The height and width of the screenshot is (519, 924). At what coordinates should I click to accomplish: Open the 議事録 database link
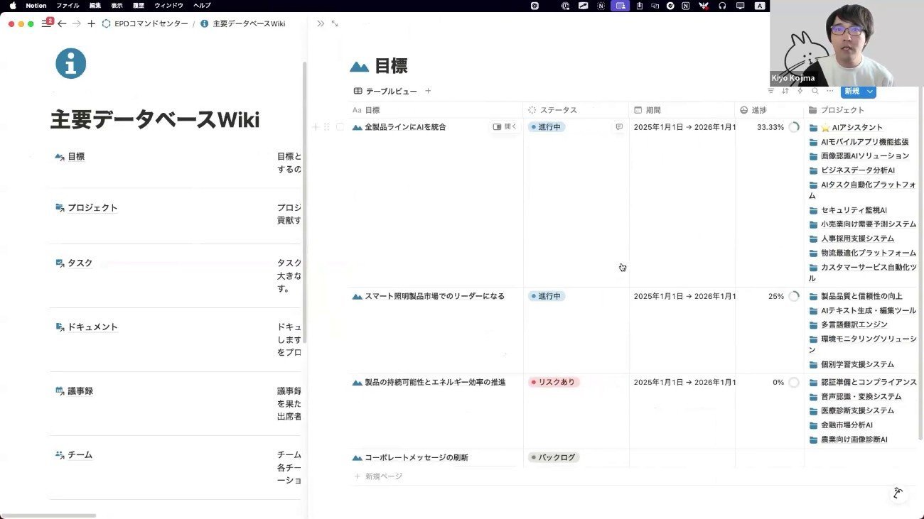pyautogui.click(x=74, y=390)
